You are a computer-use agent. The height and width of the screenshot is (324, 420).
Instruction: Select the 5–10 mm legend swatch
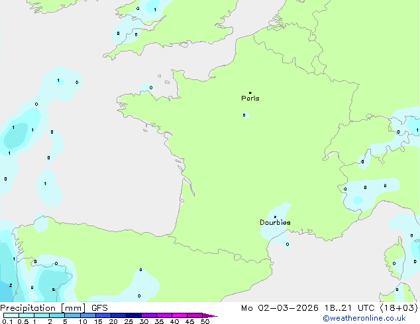(72, 315)
